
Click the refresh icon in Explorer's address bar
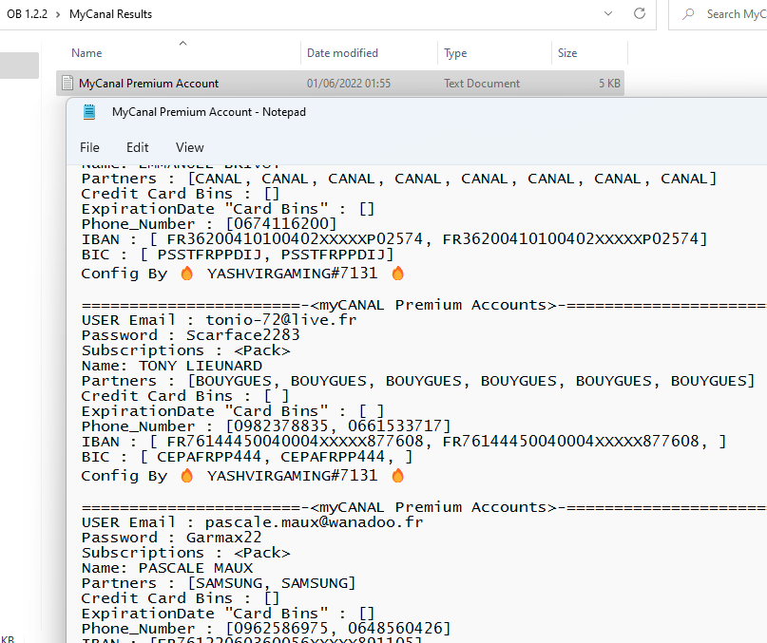click(x=640, y=13)
